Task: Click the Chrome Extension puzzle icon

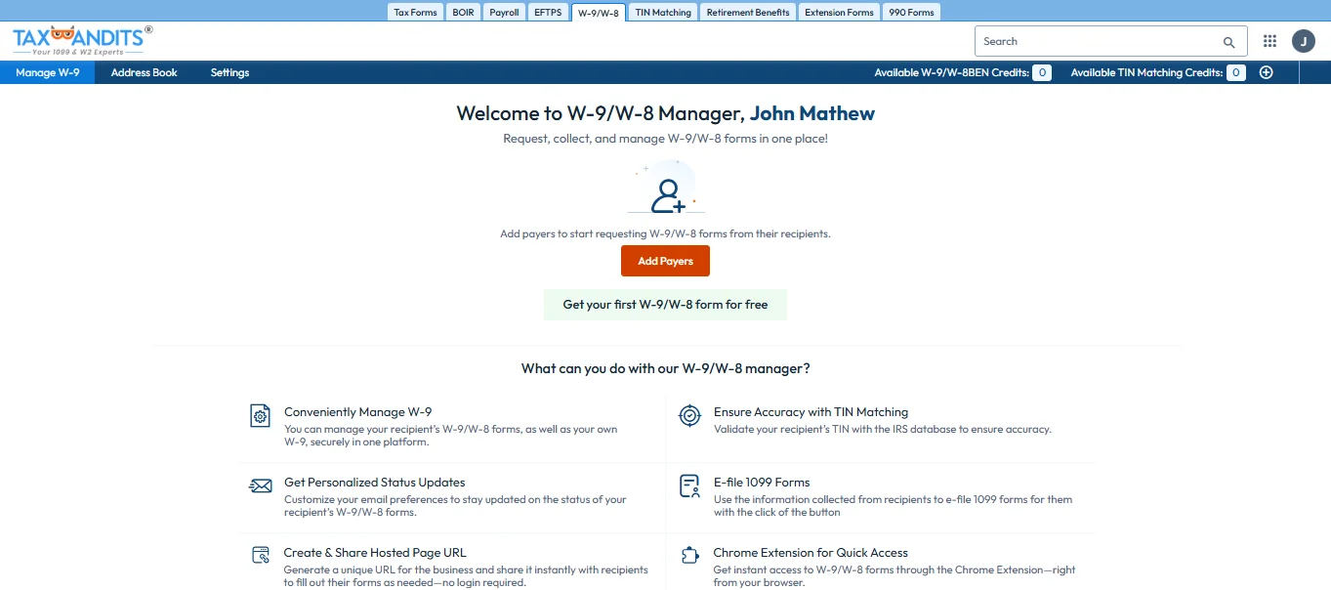Action: click(x=689, y=556)
